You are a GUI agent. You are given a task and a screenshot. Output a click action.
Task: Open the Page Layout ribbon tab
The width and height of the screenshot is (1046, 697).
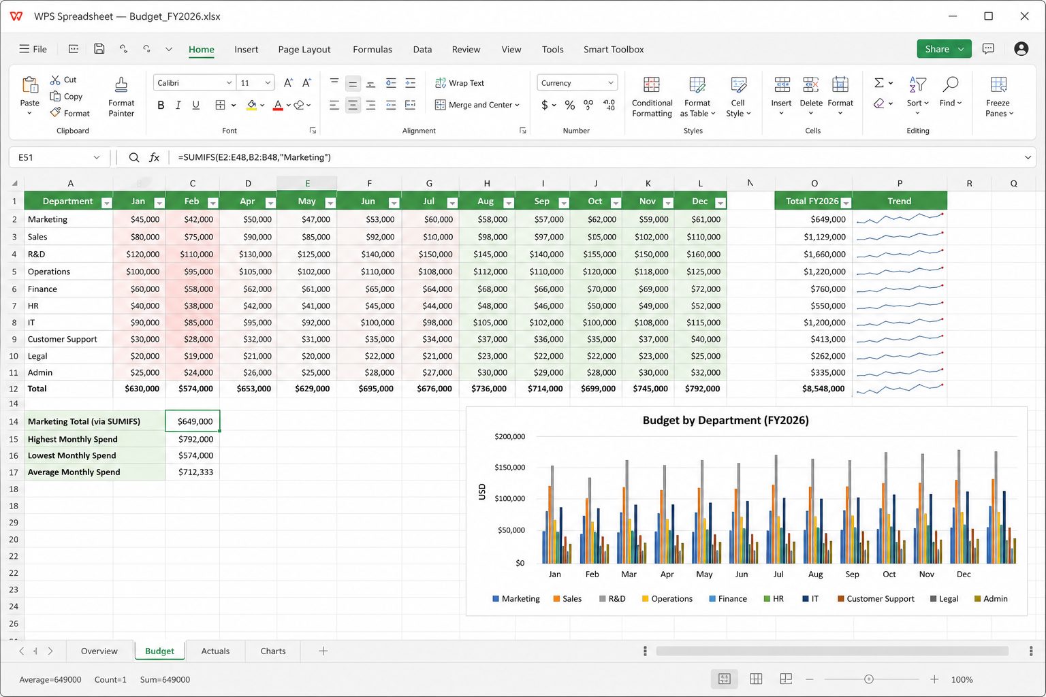[x=304, y=49]
